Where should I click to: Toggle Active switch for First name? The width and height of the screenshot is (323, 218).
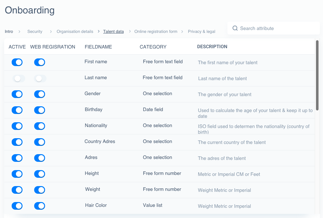[17, 62]
